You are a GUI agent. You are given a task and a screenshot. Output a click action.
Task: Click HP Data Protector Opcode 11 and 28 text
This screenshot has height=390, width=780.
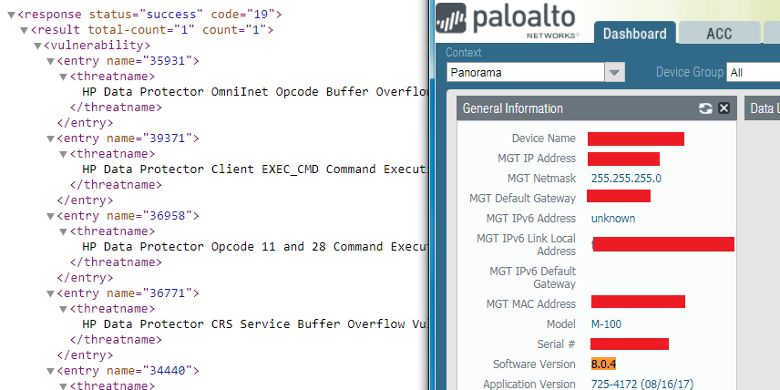click(x=256, y=247)
